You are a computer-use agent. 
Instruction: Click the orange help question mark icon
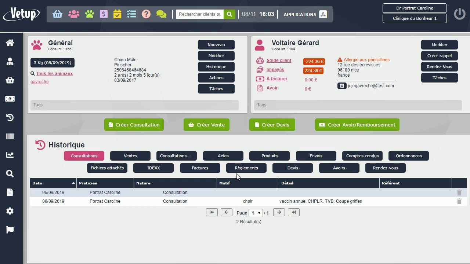pos(146,14)
